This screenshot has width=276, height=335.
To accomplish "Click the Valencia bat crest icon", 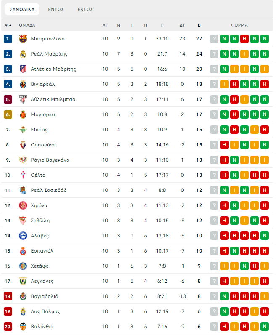I will tap(23, 327).
